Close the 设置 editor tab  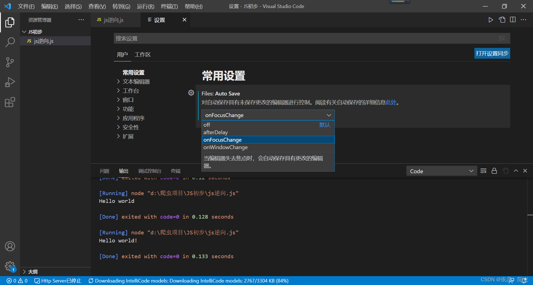[x=184, y=20]
